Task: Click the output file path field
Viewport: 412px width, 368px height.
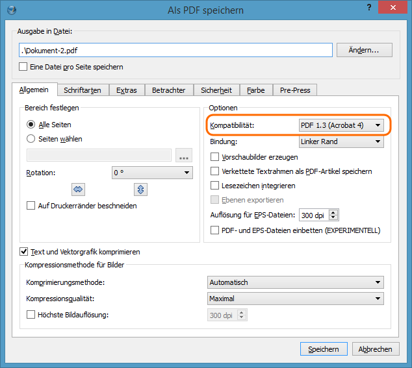Action: [x=175, y=50]
